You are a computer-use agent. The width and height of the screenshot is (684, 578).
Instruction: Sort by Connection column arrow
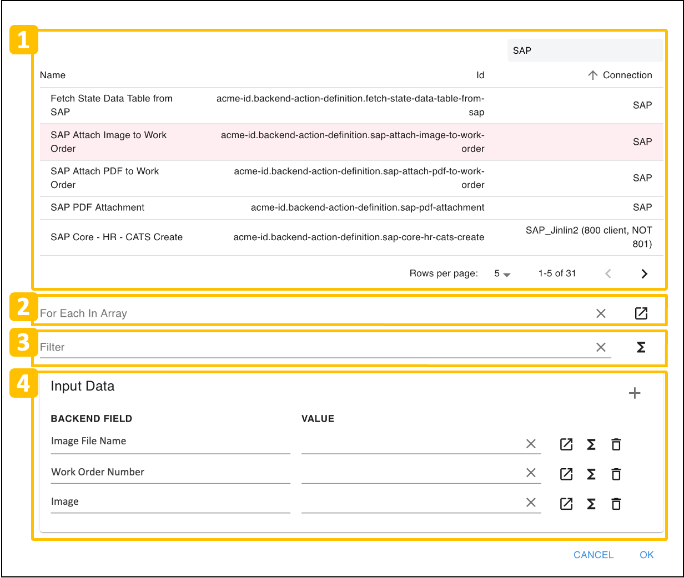pyautogui.click(x=593, y=75)
